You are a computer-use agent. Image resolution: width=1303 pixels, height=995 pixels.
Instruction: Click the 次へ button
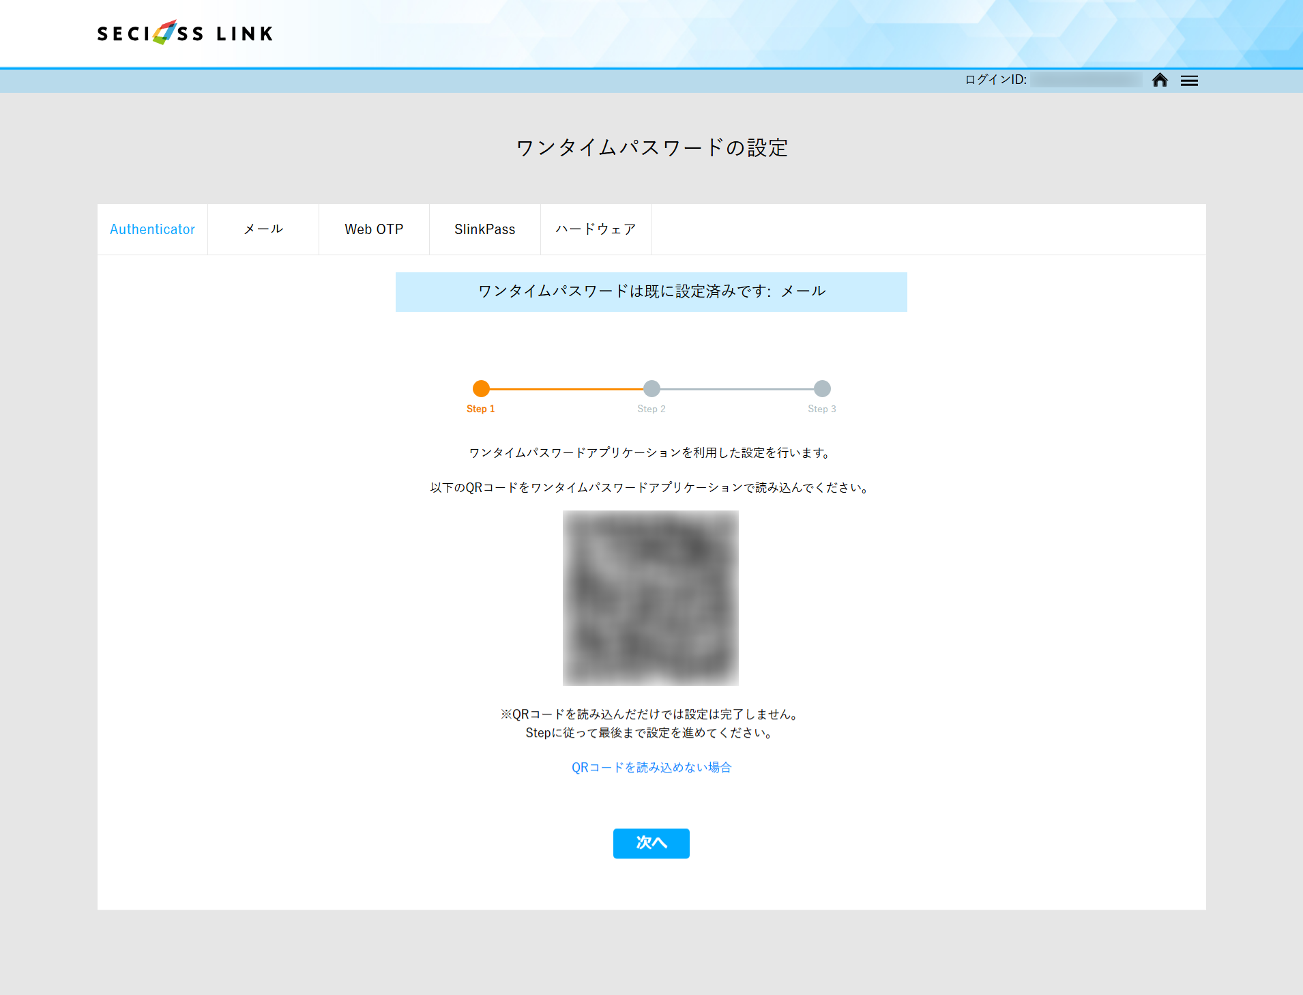(651, 843)
